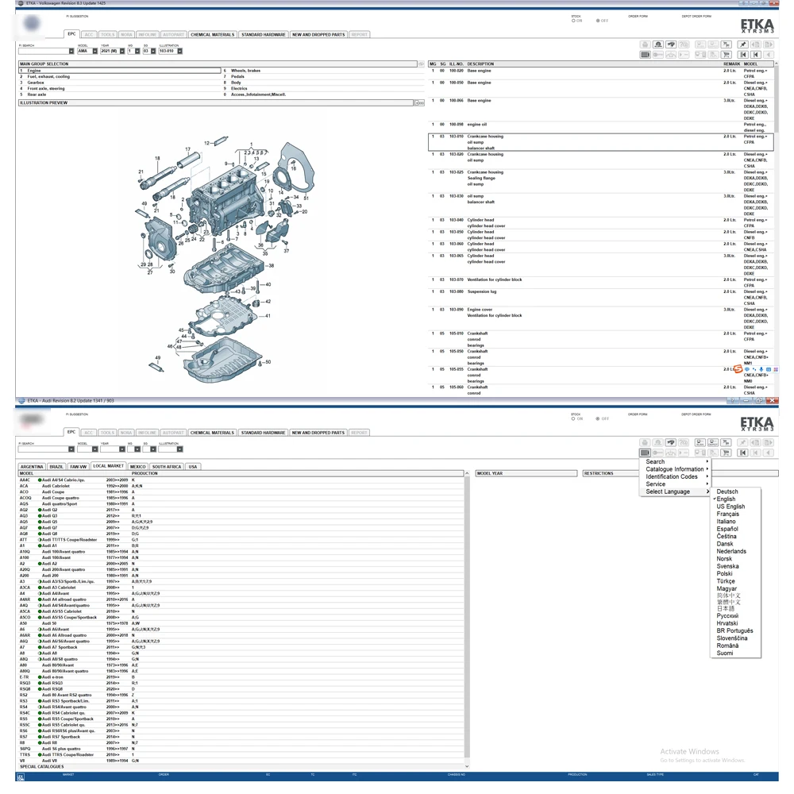Select Stock ON radio in the Volkswagen window

pos(574,21)
